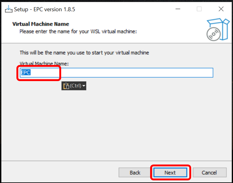Click the disabled maximize window button
The height and width of the screenshot is (183, 233).
pos(199,9)
